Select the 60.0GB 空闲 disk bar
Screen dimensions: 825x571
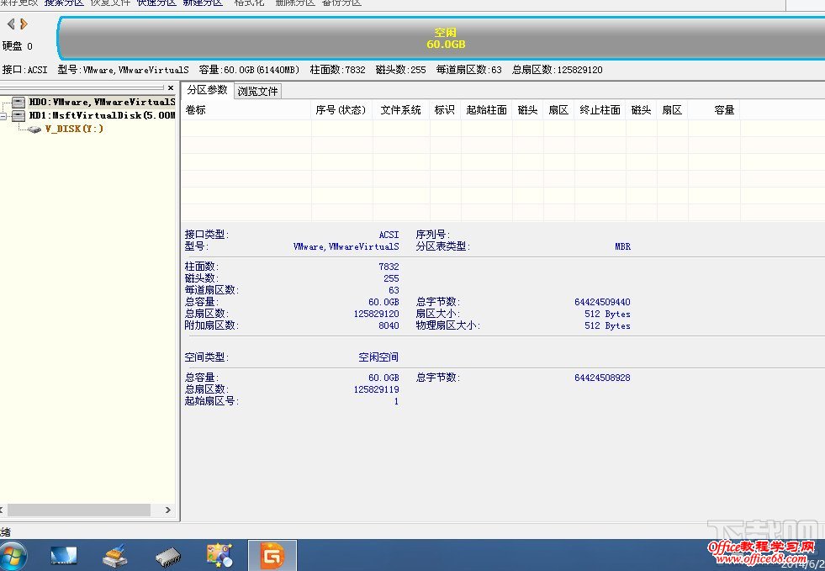(445, 38)
